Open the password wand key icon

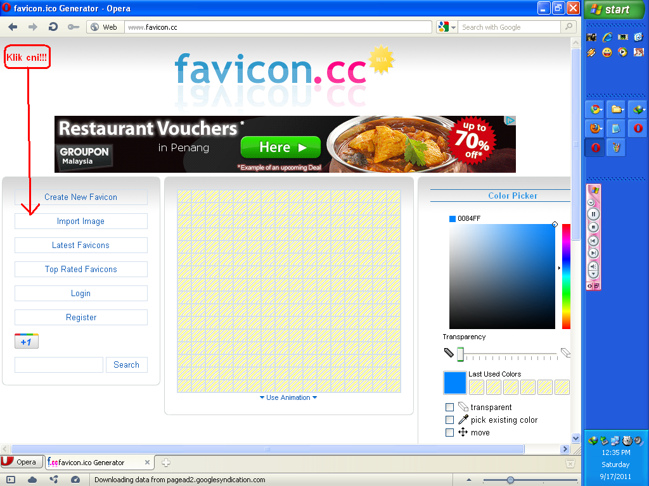[74, 27]
